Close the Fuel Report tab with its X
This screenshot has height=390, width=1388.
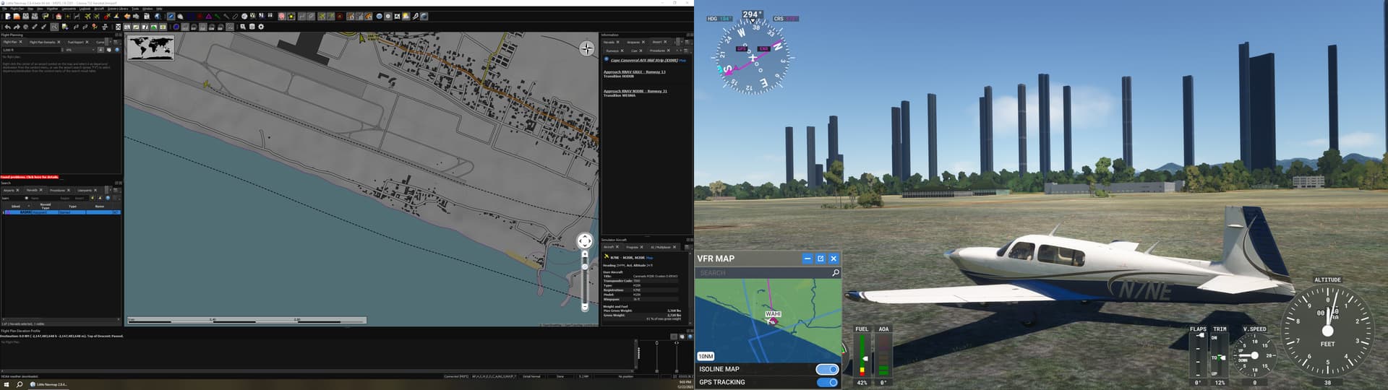87,42
